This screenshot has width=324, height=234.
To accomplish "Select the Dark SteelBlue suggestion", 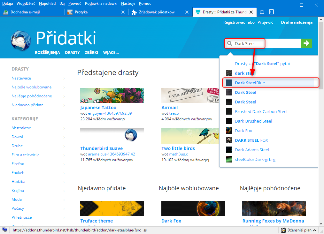I will [x=271, y=83].
